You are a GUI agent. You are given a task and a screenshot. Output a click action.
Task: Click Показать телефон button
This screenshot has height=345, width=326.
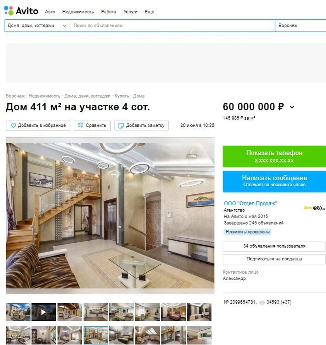[x=274, y=156]
